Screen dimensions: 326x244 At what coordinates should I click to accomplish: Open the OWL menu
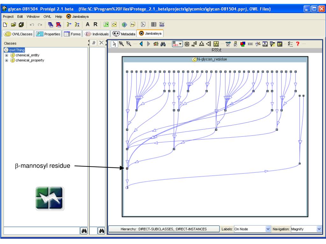click(47, 17)
